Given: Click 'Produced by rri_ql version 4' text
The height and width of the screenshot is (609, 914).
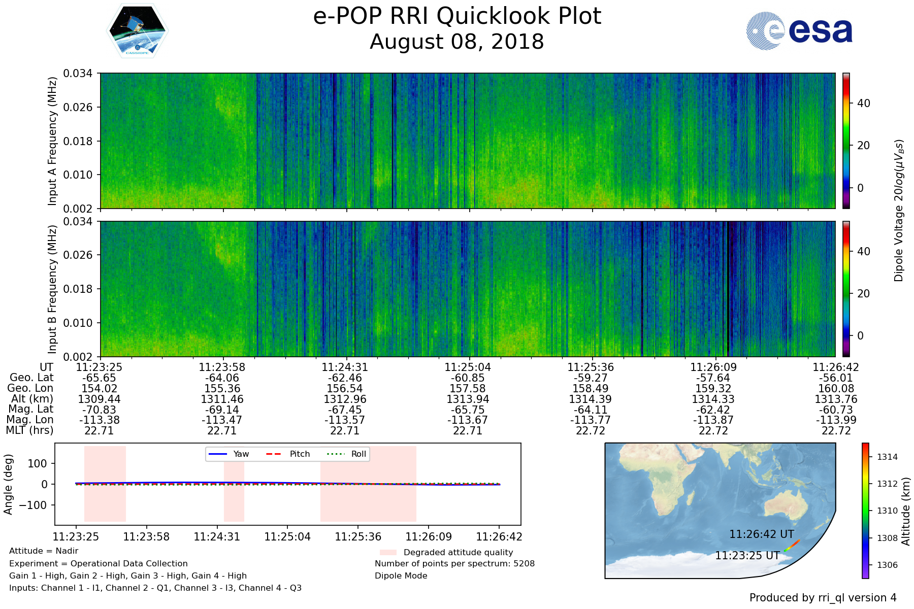Looking at the screenshot, I should tap(823, 598).
